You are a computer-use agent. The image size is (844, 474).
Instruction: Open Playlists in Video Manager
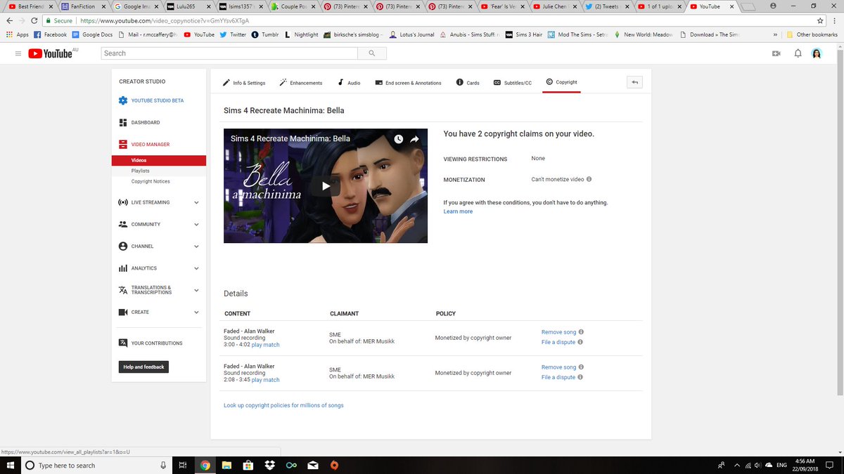140,171
